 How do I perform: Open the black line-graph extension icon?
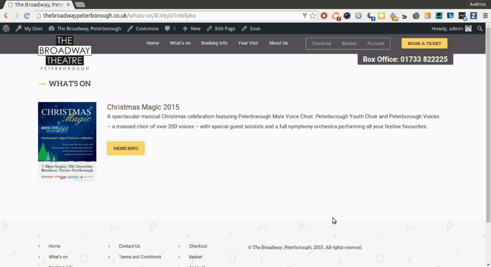[462, 16]
